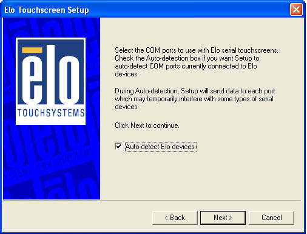Return to previous page with Back button
The width and height of the screenshot is (307, 234).
175,218
